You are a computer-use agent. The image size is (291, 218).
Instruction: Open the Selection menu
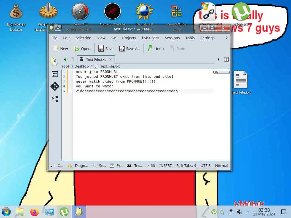tap(83, 38)
